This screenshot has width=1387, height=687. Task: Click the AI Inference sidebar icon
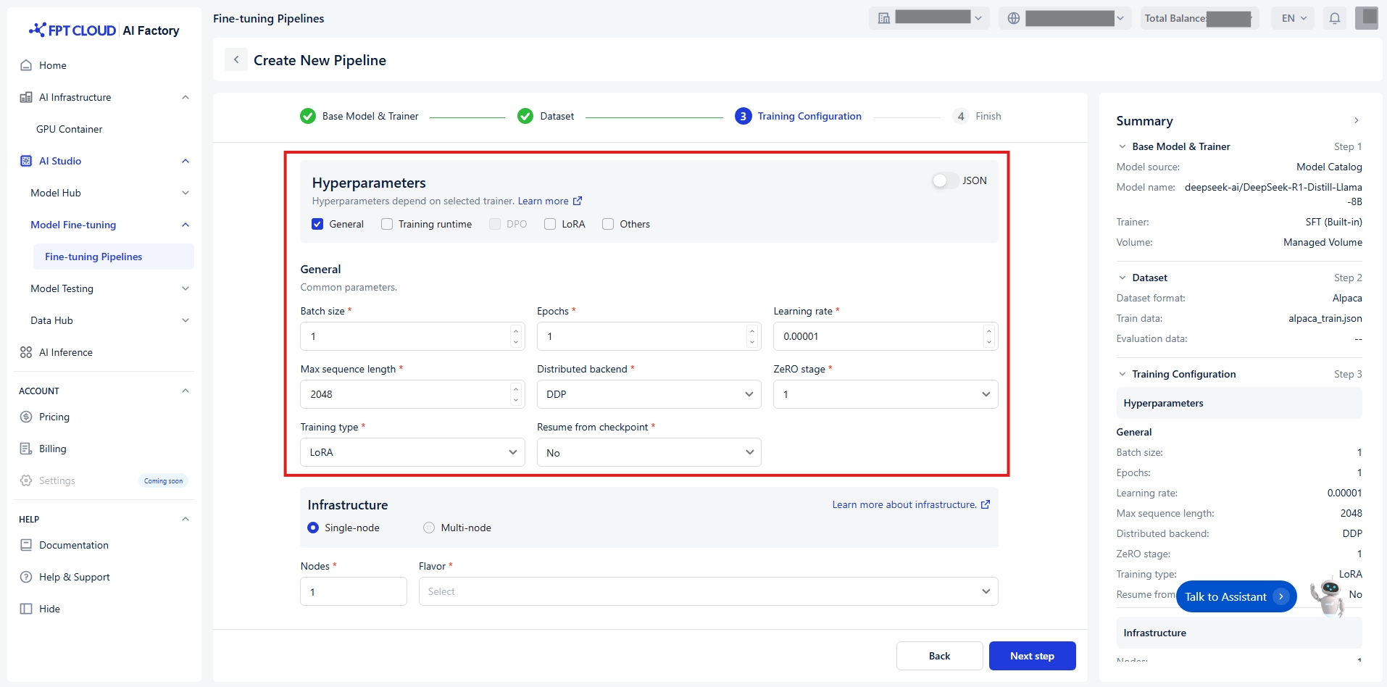[26, 352]
